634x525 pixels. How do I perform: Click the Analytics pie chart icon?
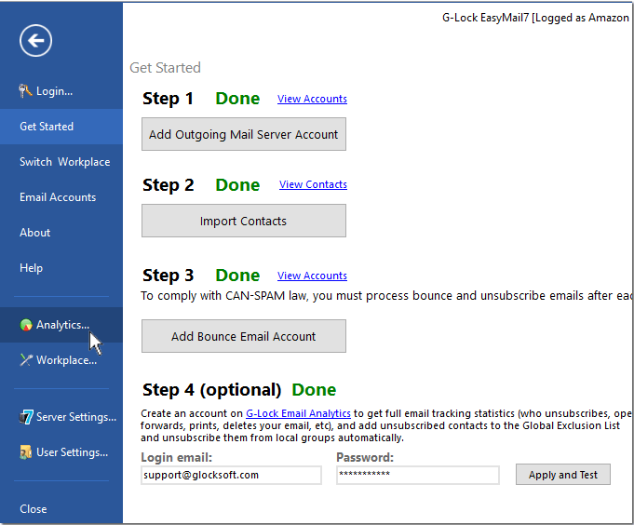(26, 325)
